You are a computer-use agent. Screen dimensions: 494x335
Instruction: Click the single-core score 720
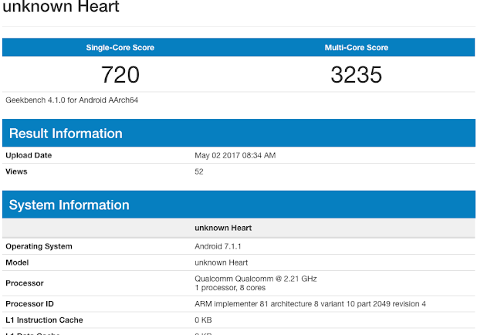120,75
